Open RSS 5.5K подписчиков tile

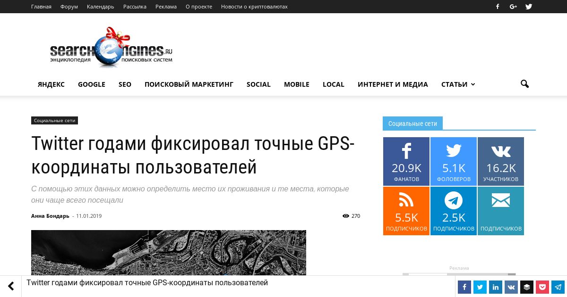(x=406, y=211)
